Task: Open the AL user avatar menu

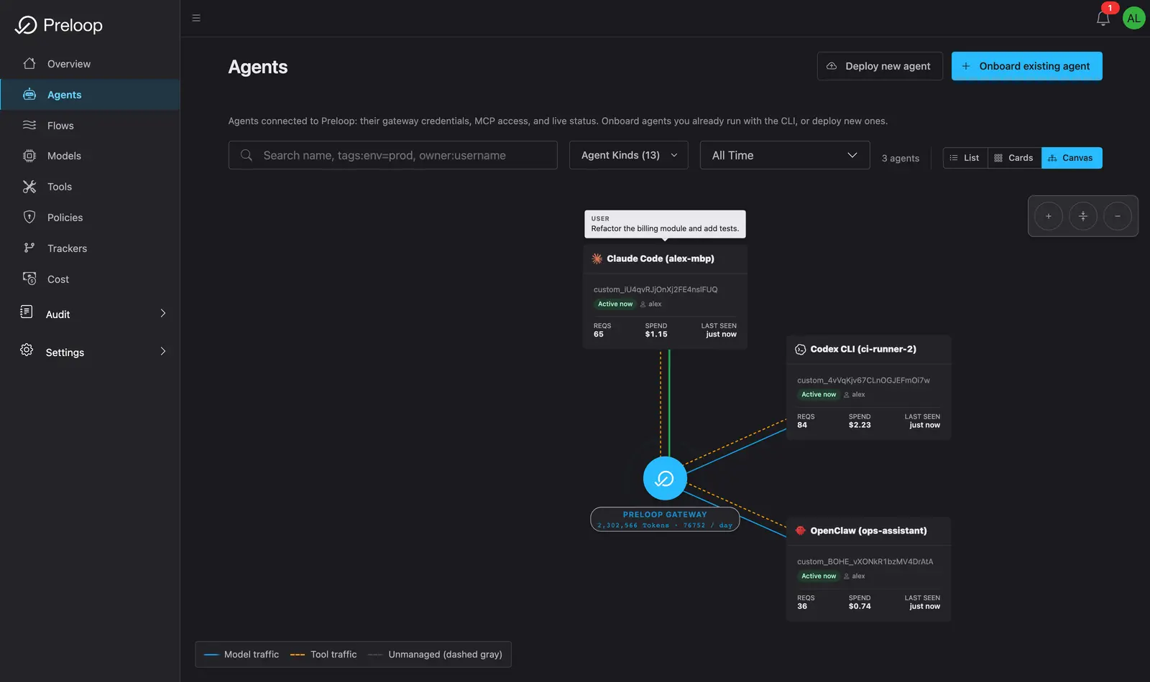Action: pyautogui.click(x=1133, y=19)
